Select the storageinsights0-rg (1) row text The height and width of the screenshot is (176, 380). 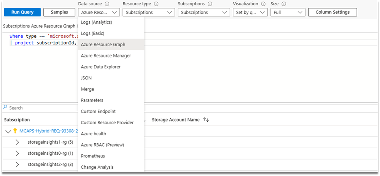(51, 154)
